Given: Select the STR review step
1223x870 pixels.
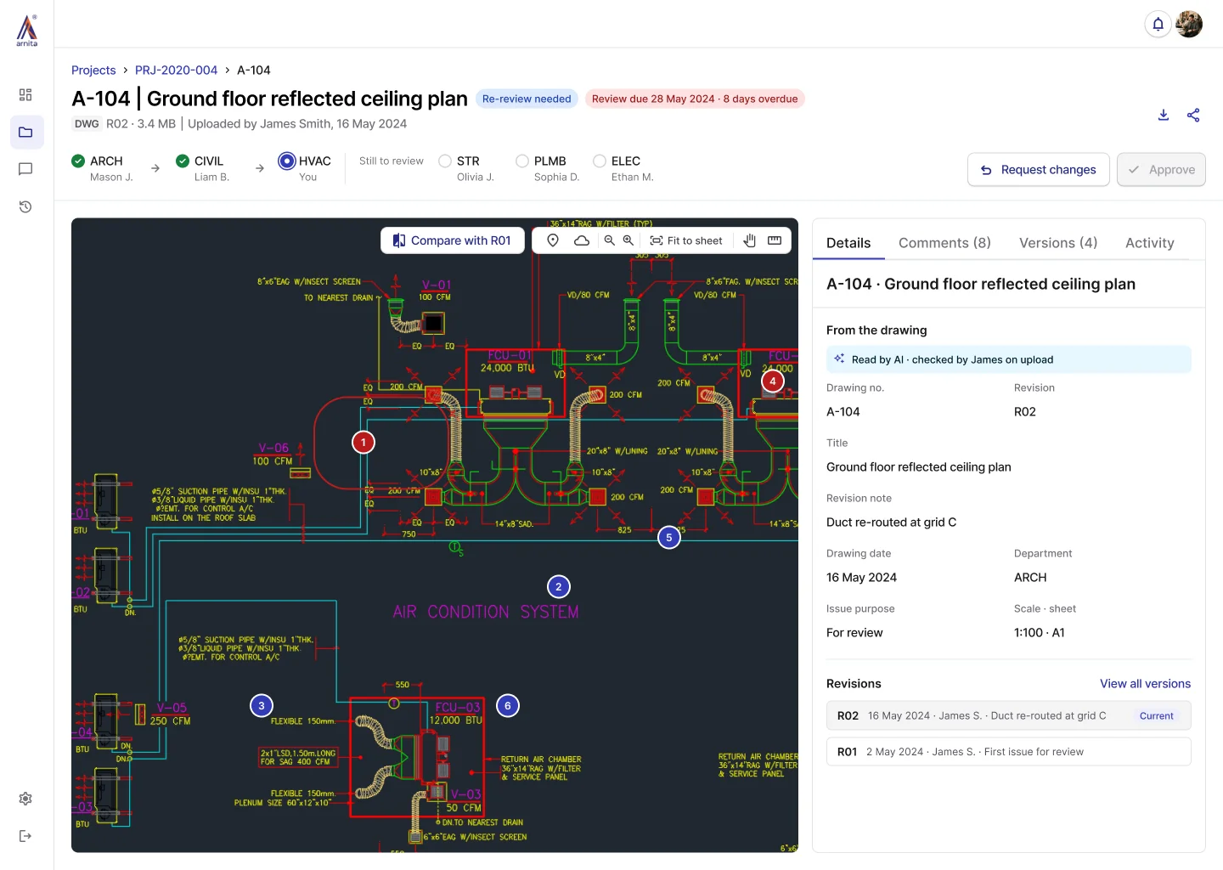Looking at the screenshot, I should 466,168.
